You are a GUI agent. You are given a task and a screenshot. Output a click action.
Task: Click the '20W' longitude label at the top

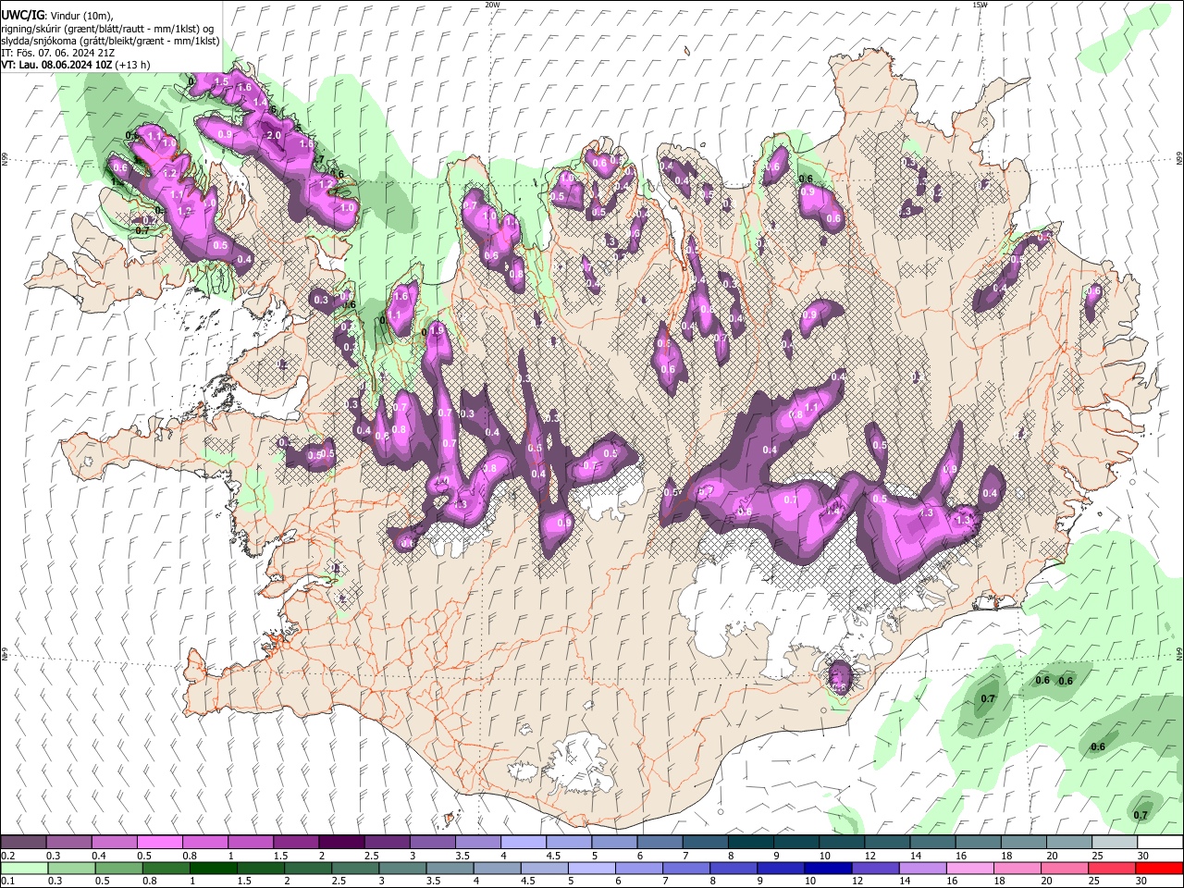(492, 5)
